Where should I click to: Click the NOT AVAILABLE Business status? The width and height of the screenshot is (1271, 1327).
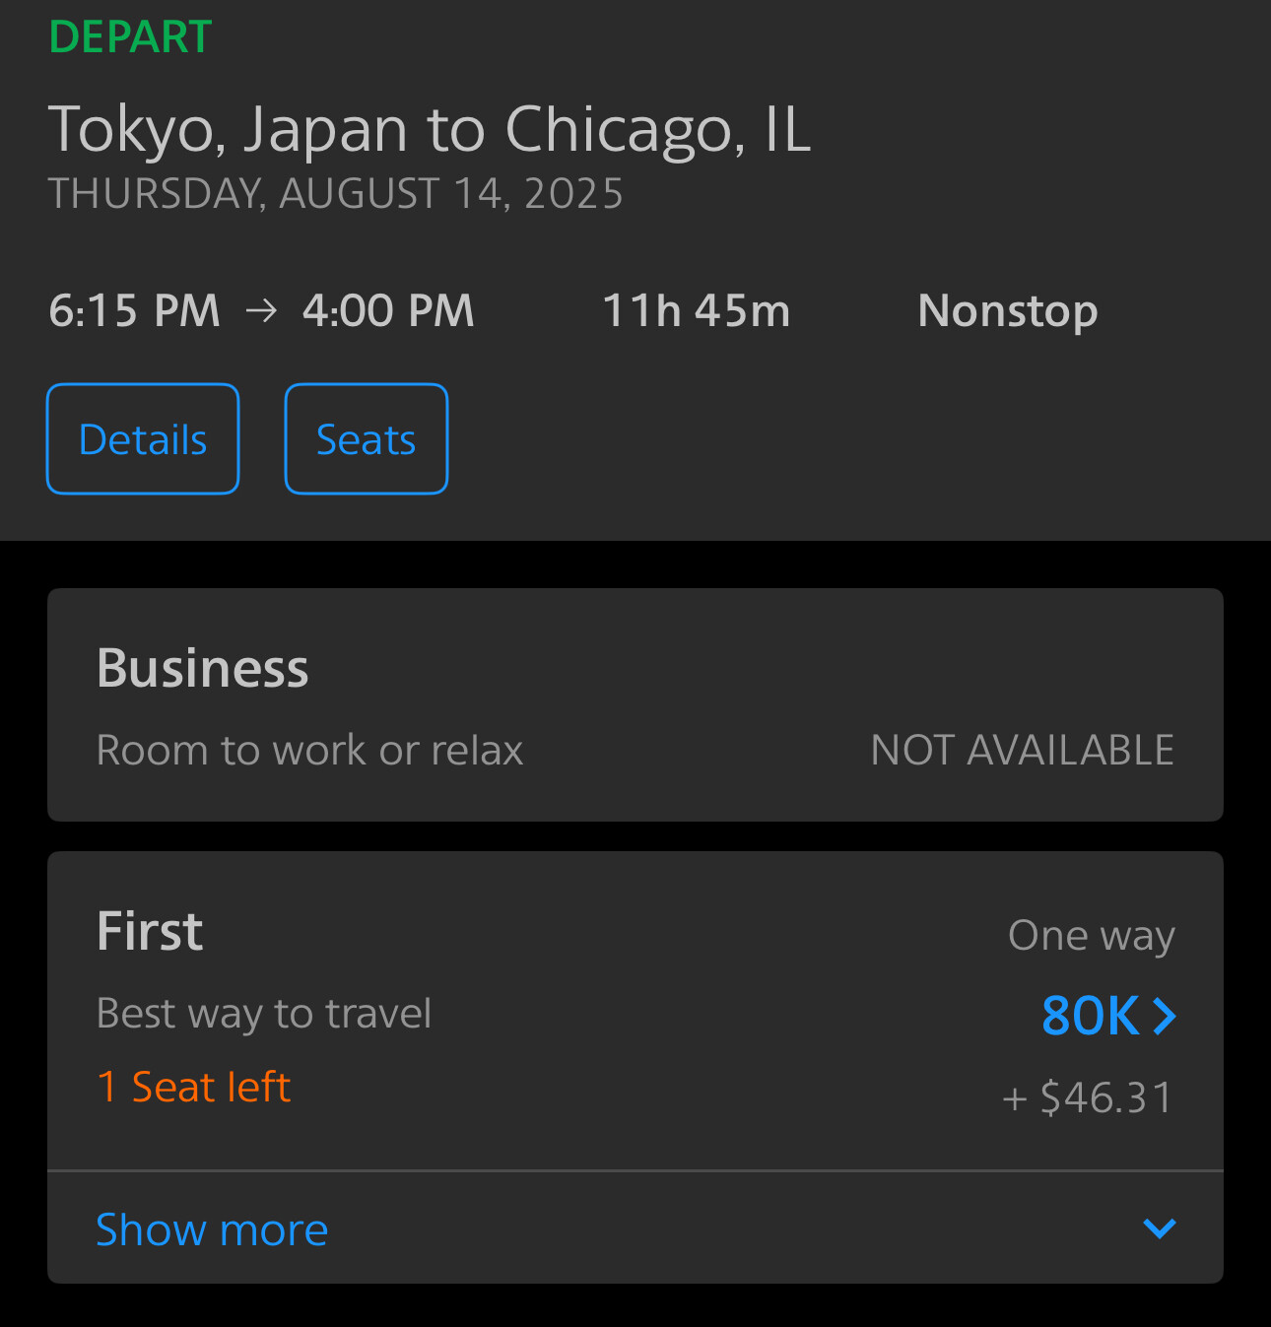coord(1022,751)
